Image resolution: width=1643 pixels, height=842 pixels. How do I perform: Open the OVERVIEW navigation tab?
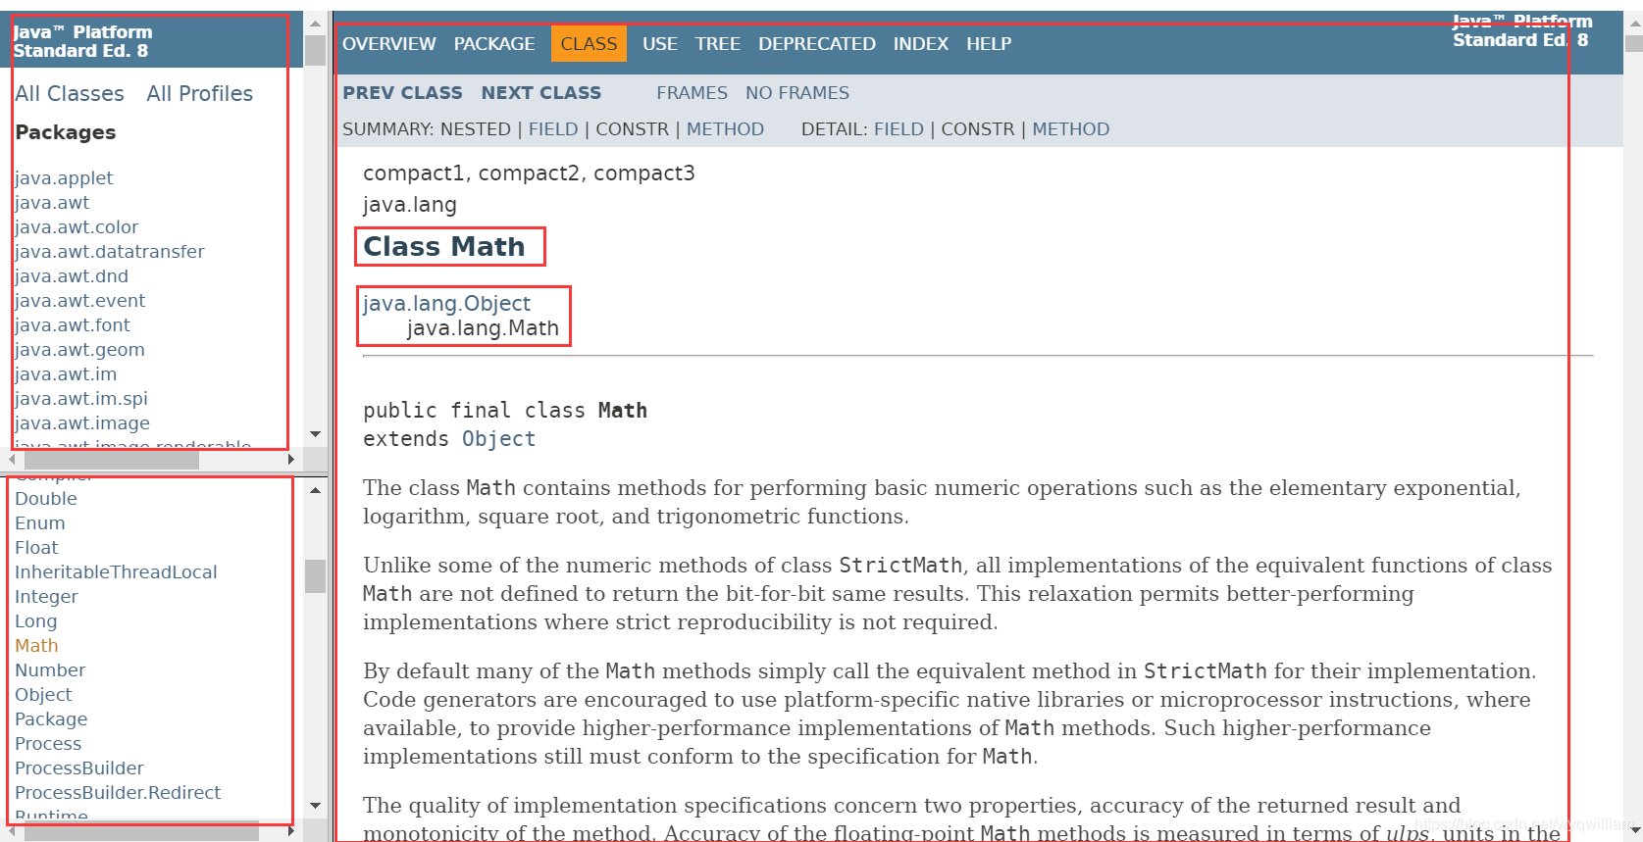coord(388,44)
